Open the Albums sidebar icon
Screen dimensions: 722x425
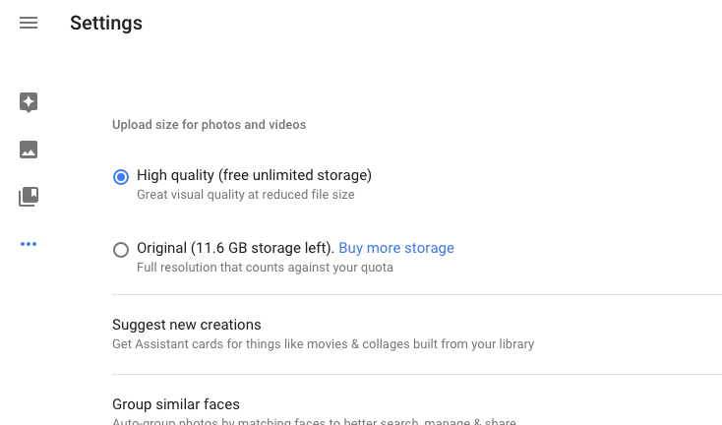point(29,197)
